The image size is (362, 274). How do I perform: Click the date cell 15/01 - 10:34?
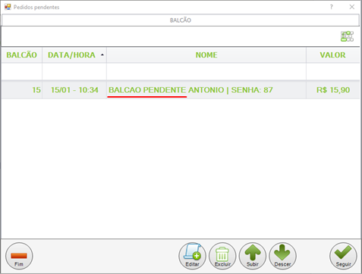pos(74,90)
